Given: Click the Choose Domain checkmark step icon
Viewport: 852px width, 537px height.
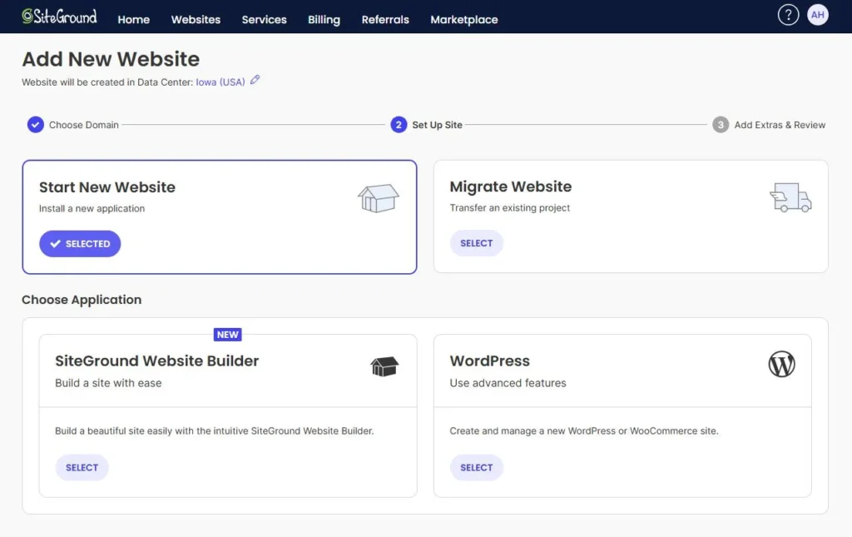Looking at the screenshot, I should pyautogui.click(x=35, y=124).
